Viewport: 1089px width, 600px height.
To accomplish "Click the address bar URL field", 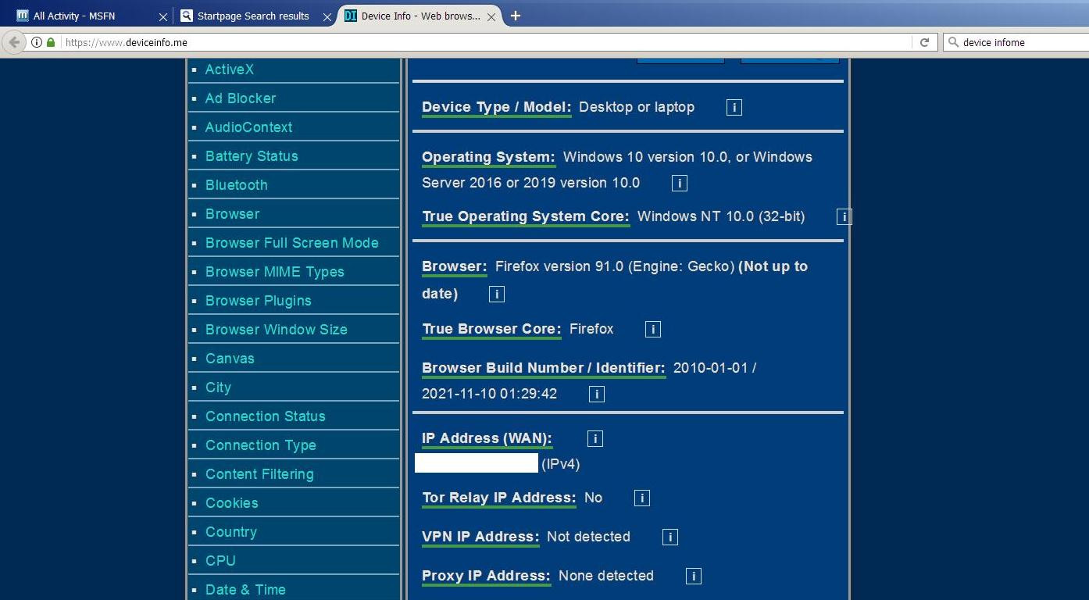I will (484, 42).
